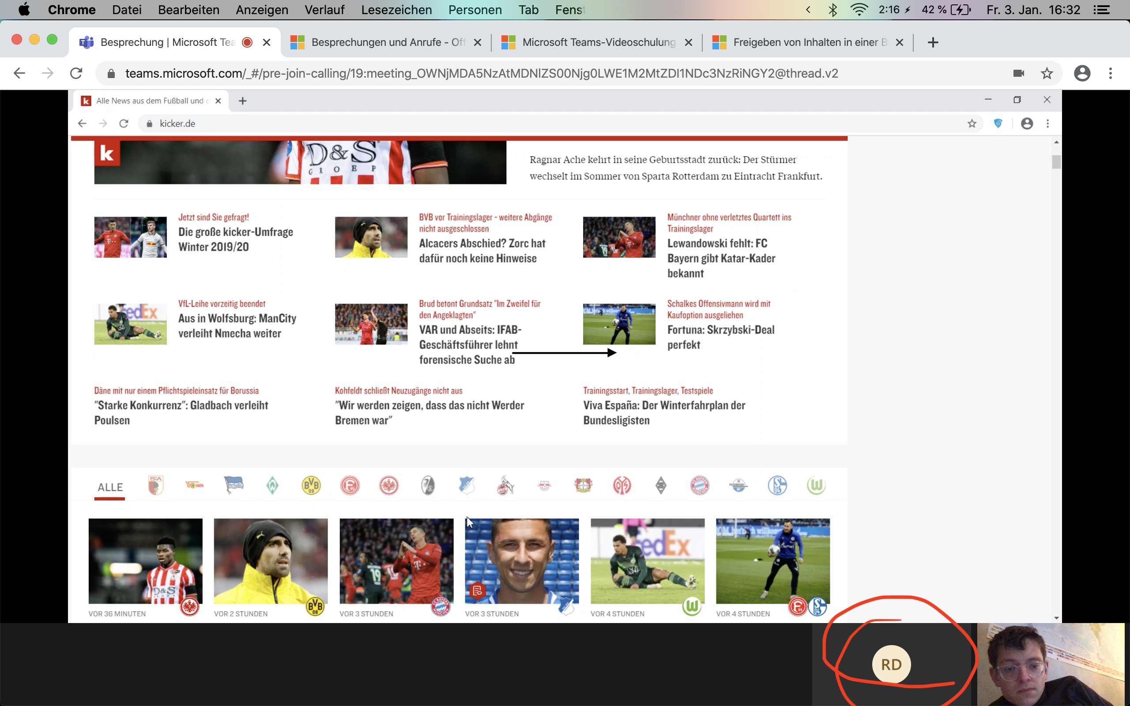Select the BVB 09 Dortmund logo filter
The image size is (1130, 706).
point(311,486)
